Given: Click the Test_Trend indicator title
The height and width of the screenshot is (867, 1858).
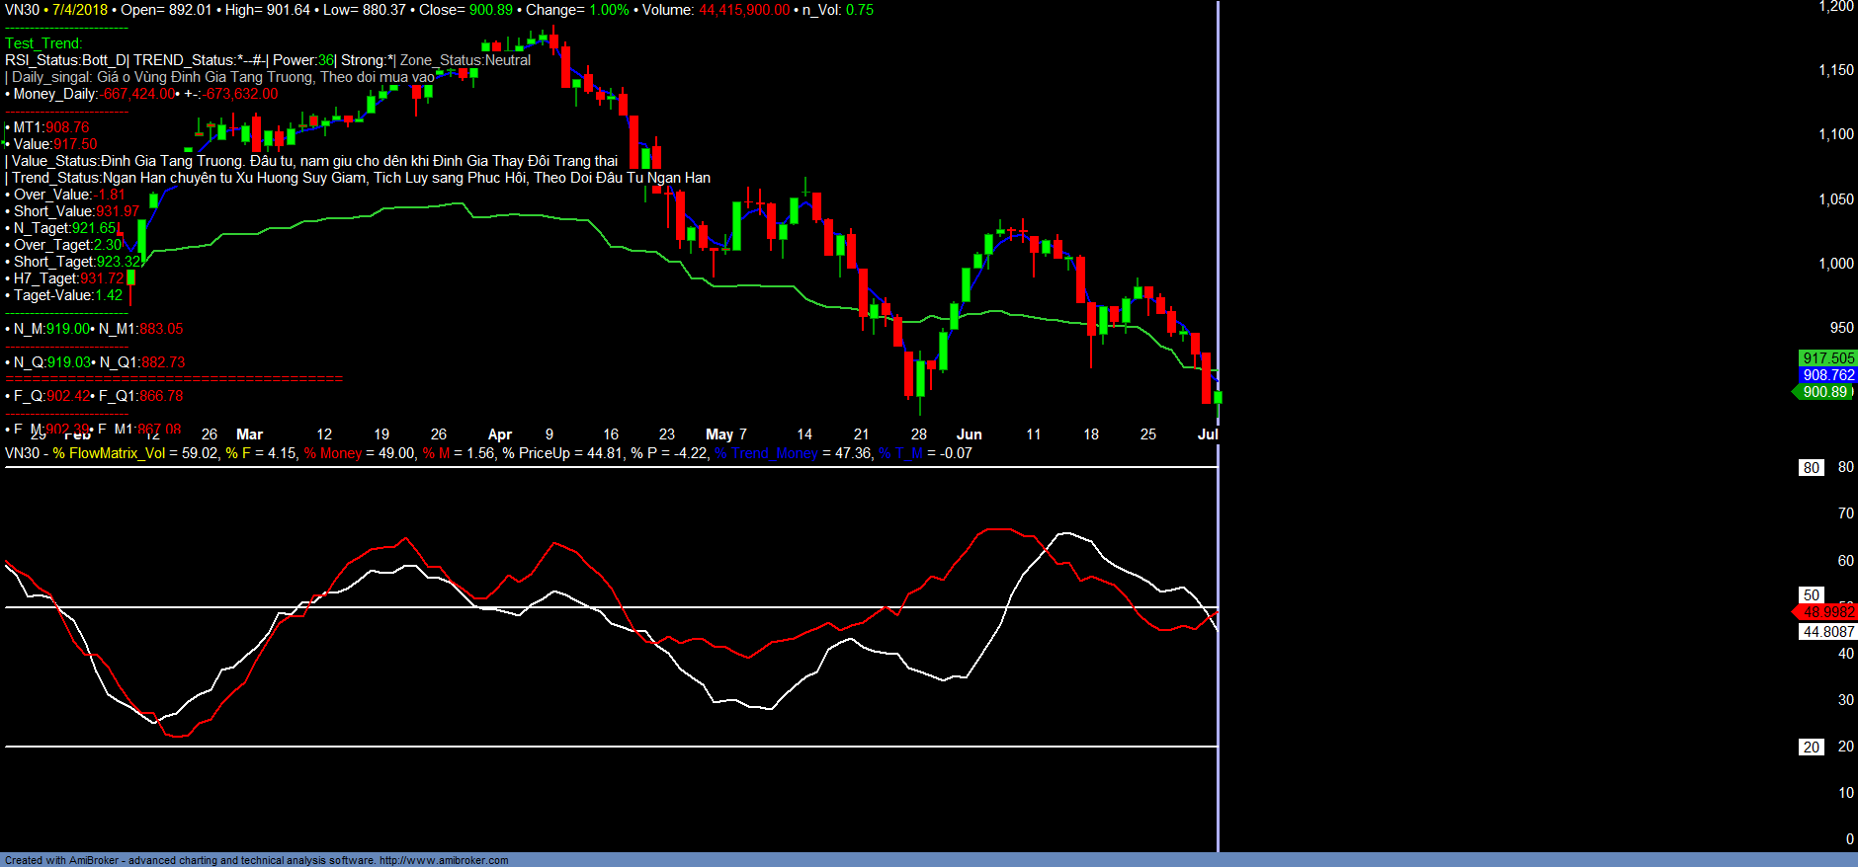Looking at the screenshot, I should 43,43.
